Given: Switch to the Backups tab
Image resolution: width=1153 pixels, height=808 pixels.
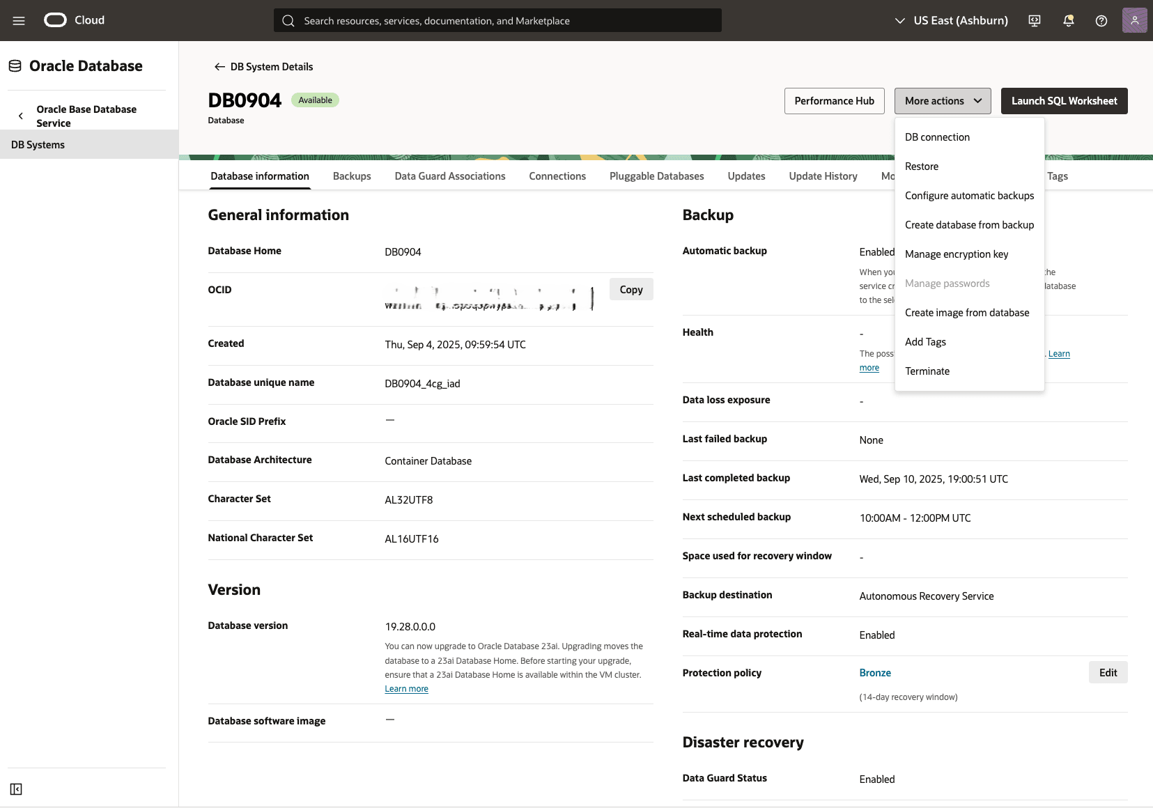Looking at the screenshot, I should click(352, 176).
